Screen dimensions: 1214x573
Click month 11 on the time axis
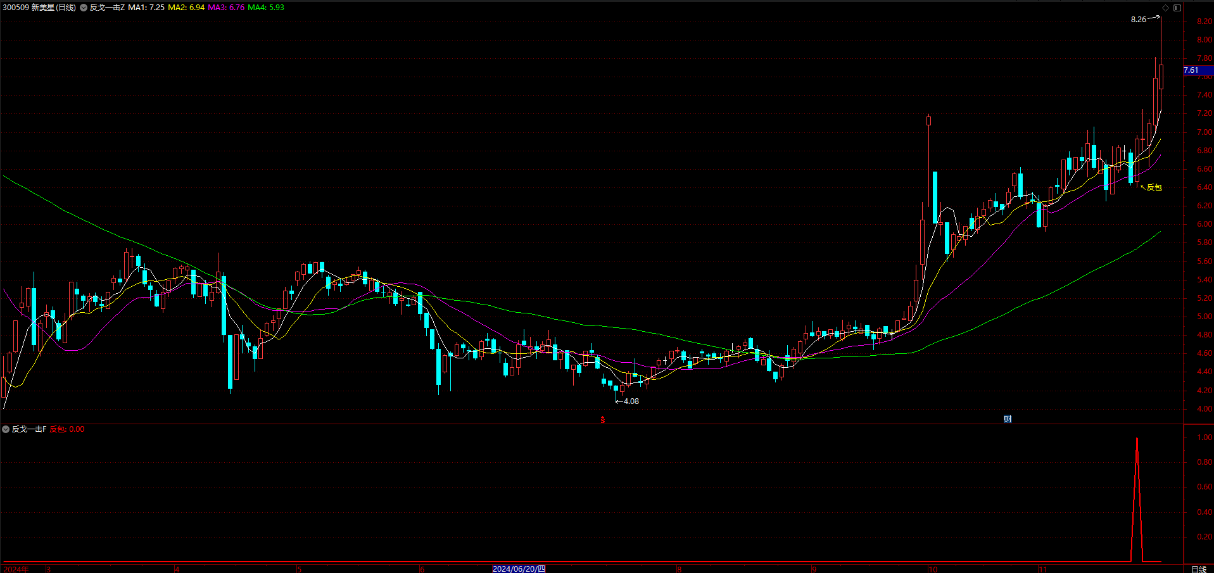[1042, 569]
